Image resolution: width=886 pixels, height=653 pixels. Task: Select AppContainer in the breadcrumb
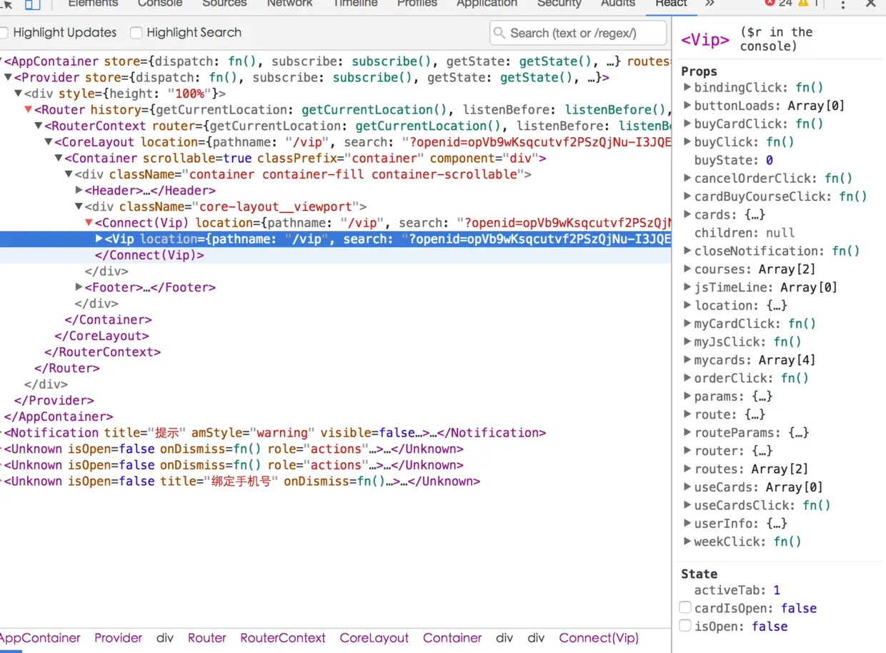click(x=40, y=638)
